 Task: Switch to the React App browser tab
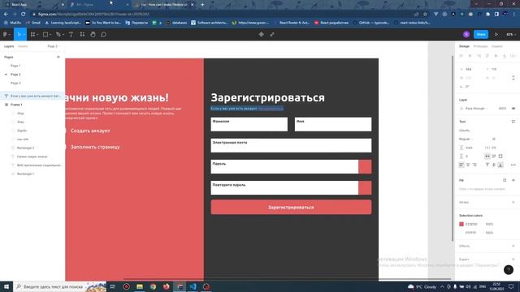(x=33, y=5)
